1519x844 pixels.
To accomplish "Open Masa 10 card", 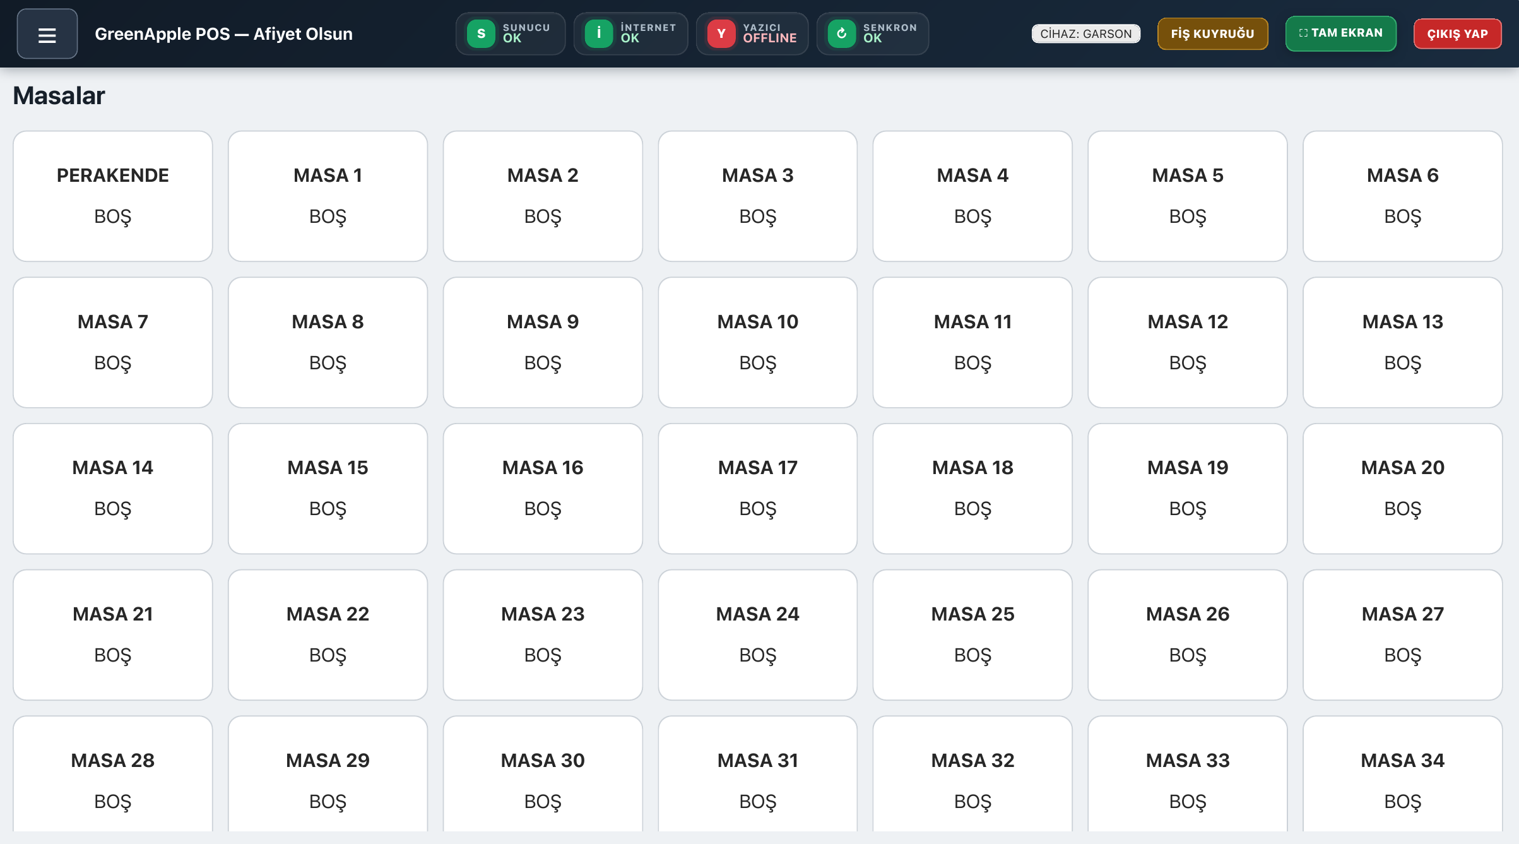I will pyautogui.click(x=758, y=343).
